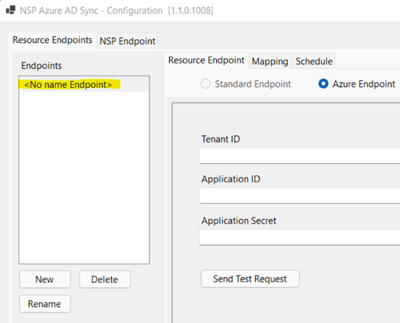
Task: Click the Tenant ID label
Action: coord(221,139)
